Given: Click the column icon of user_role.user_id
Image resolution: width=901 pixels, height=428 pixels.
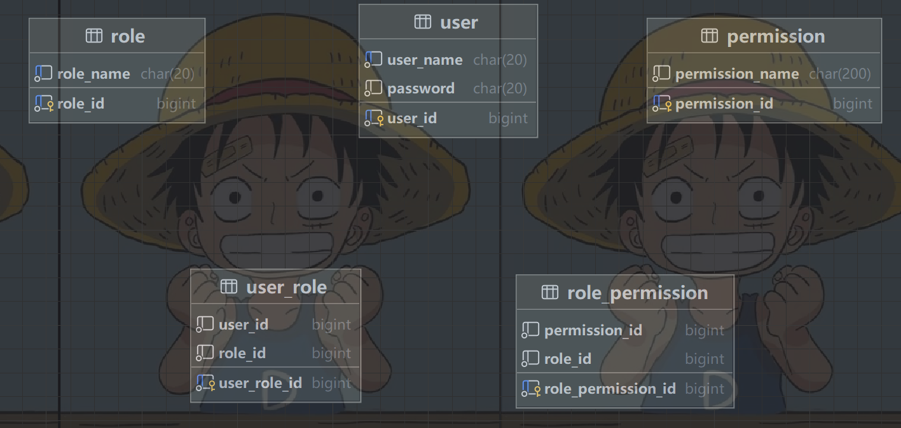Looking at the screenshot, I should (205, 324).
